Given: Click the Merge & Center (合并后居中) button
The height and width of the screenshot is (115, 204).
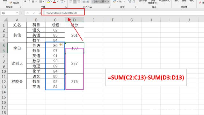Looking at the screenshot, I should pos(99,1).
